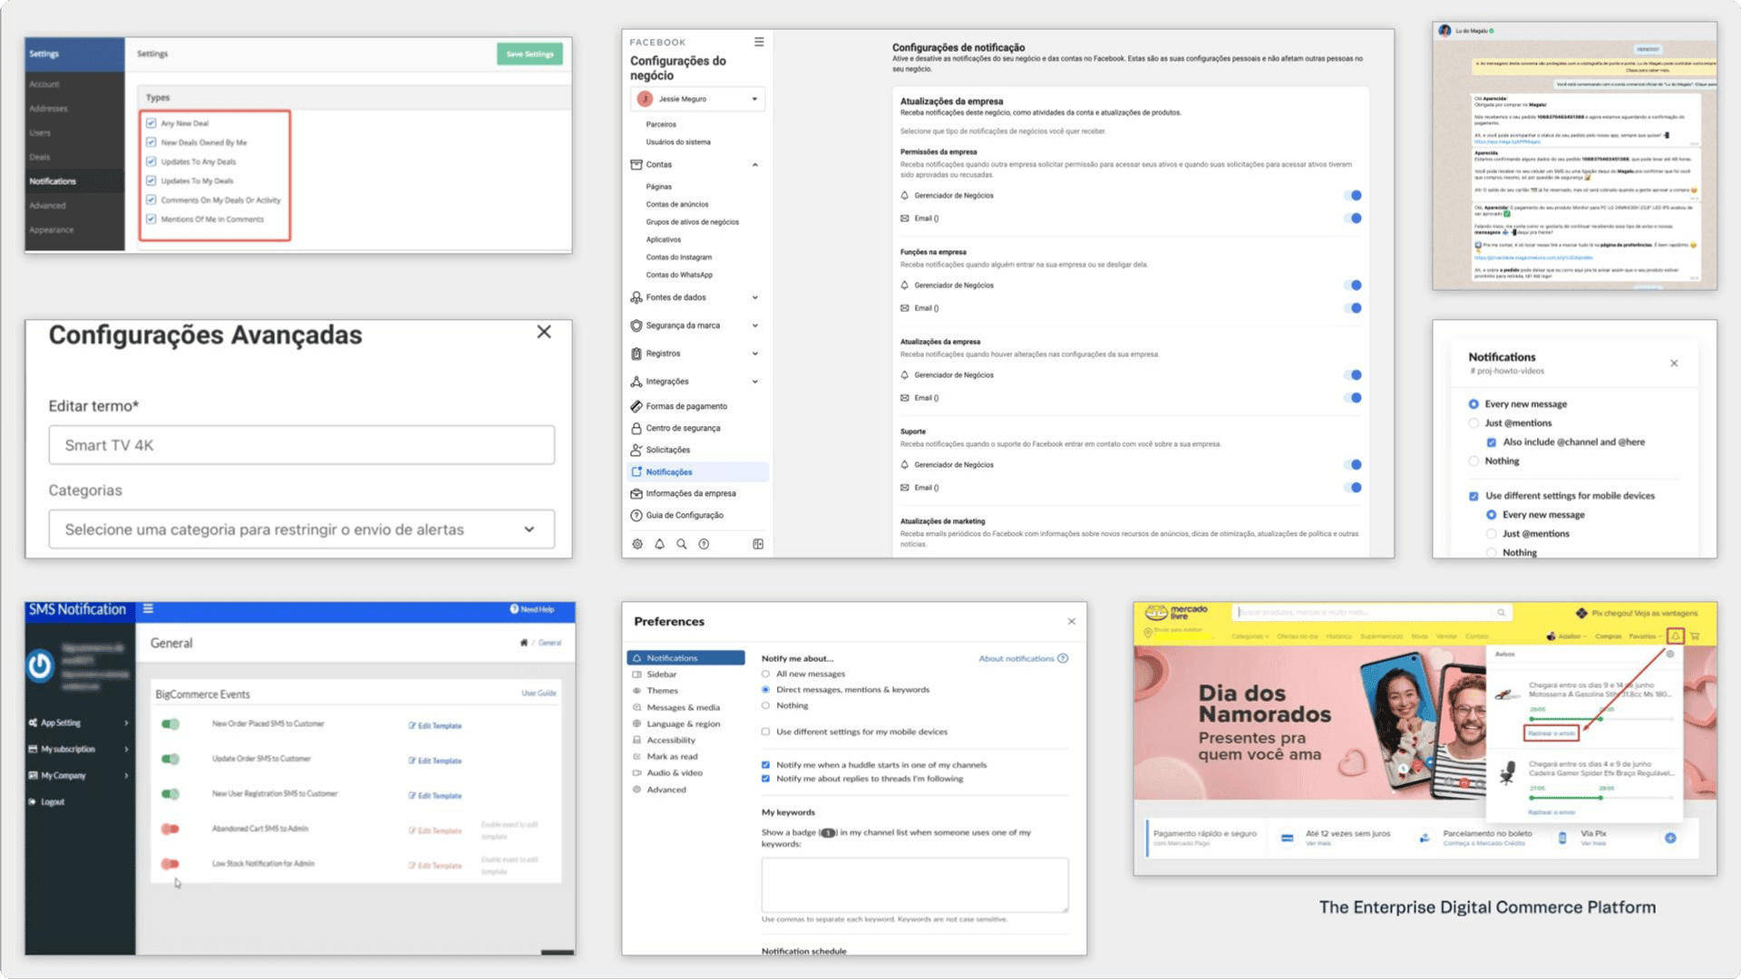1741x979 pixels.
Task: Open the Categorias dropdown in Configurações Avançadas
Action: click(301, 529)
